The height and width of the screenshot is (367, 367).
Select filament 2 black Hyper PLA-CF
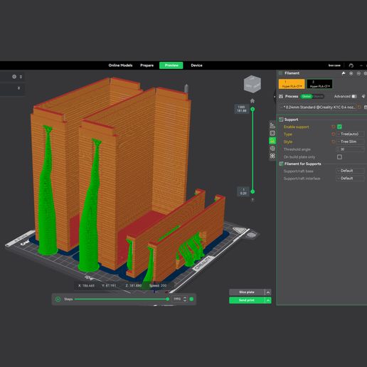(319, 84)
